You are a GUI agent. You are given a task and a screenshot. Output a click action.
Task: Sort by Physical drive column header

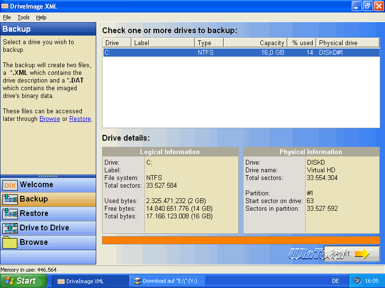tap(347, 43)
